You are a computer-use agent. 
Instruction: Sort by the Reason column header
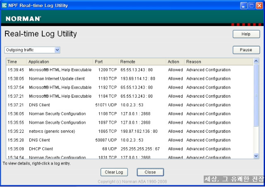[x=219, y=62]
